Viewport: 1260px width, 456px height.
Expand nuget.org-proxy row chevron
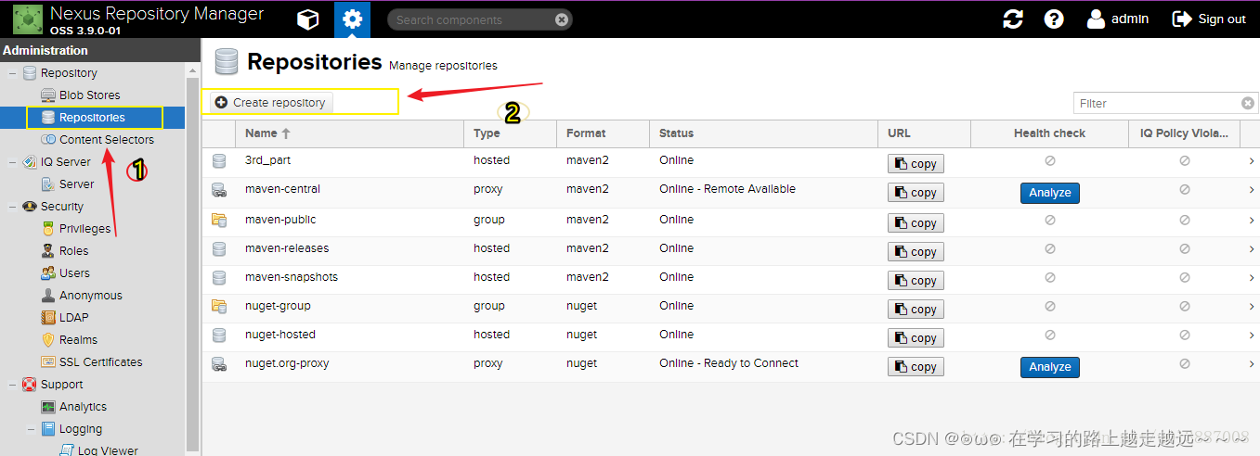click(1252, 364)
